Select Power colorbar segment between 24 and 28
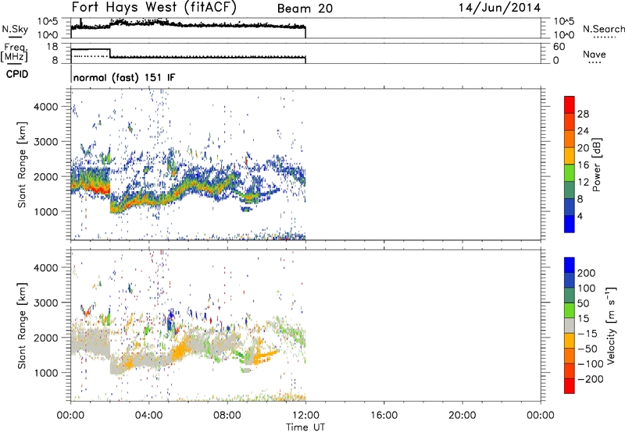This screenshot has height=432, width=625. click(x=570, y=122)
